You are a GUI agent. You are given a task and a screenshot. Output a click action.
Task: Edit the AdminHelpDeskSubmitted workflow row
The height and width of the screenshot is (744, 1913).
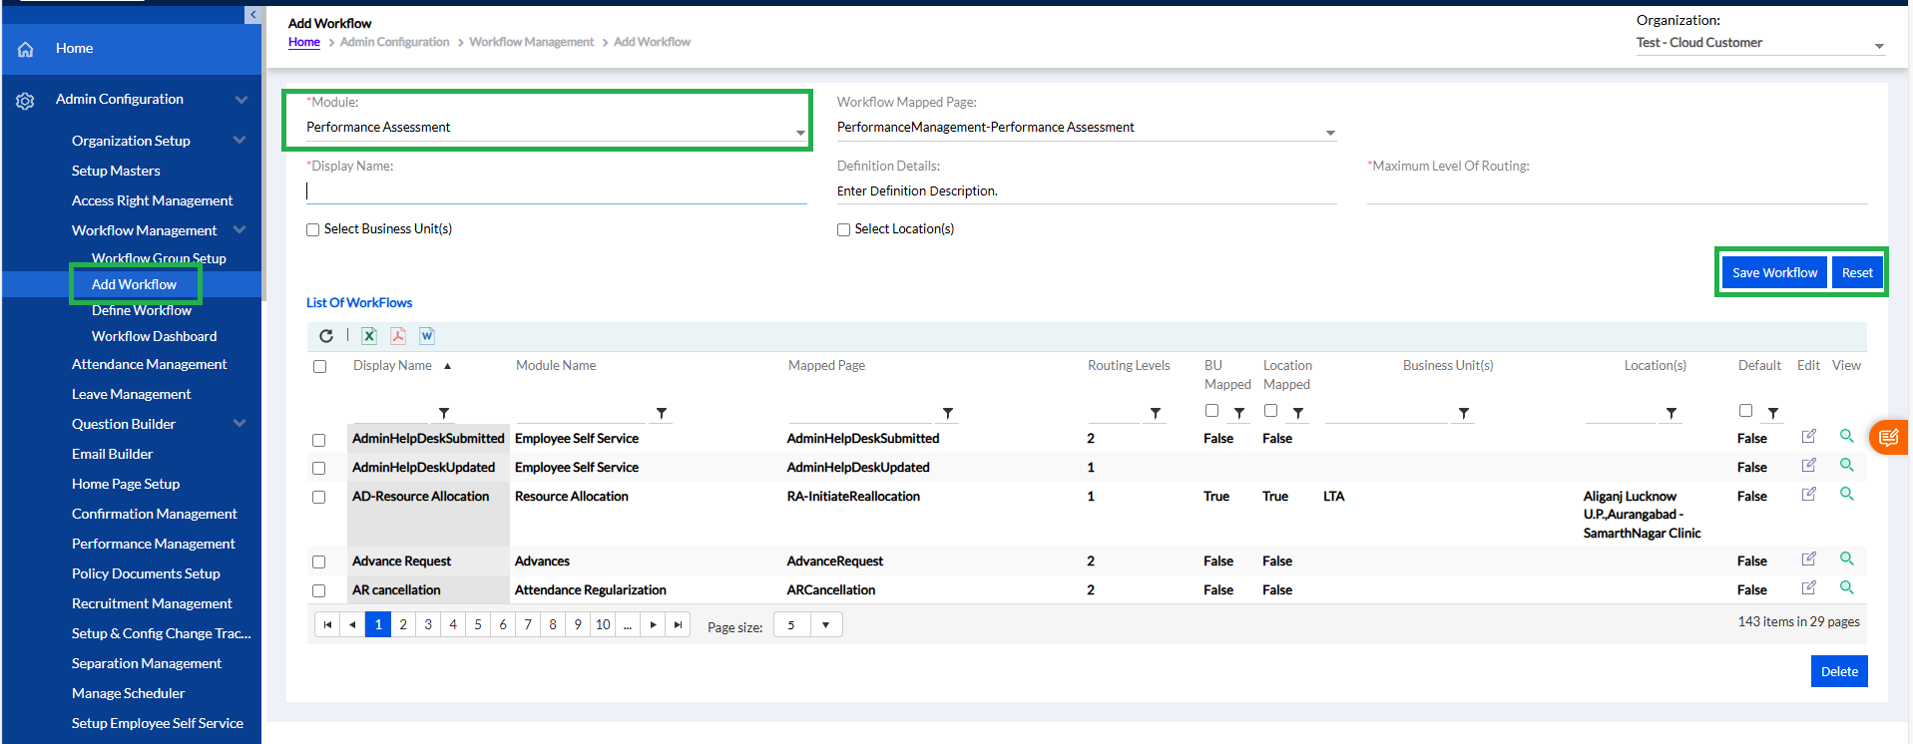coord(1808,437)
